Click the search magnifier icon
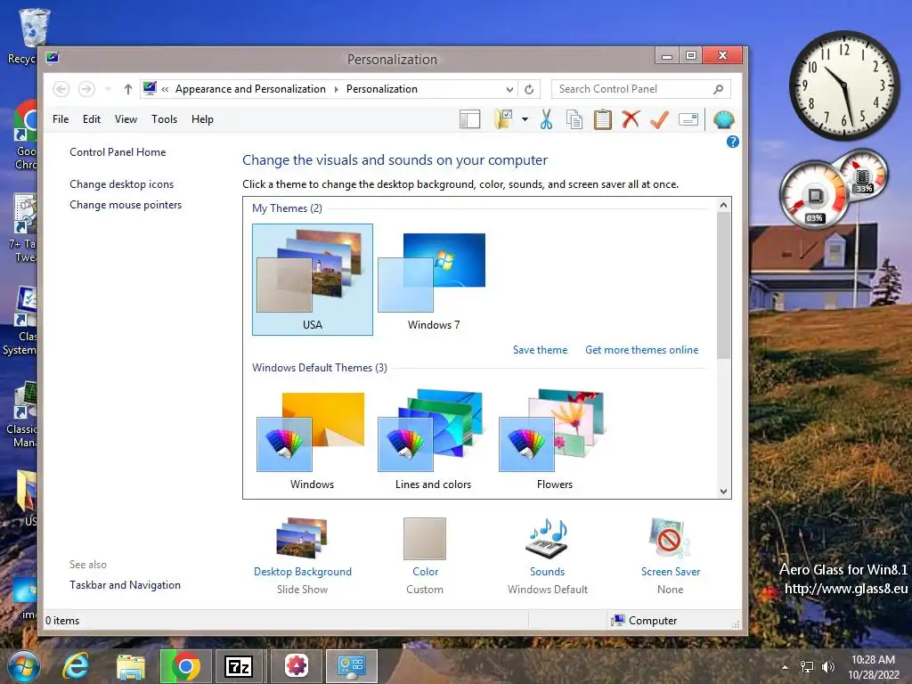Screen dimensions: 912x684 coord(719,89)
